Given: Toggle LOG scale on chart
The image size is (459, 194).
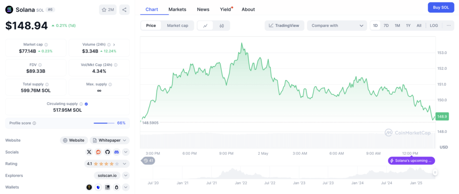Looking at the screenshot, I should click(434, 25).
